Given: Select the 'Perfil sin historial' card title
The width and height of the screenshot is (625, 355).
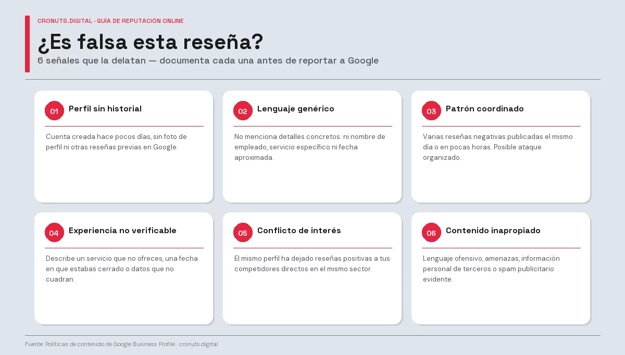Looking at the screenshot, I should pyautogui.click(x=105, y=109).
